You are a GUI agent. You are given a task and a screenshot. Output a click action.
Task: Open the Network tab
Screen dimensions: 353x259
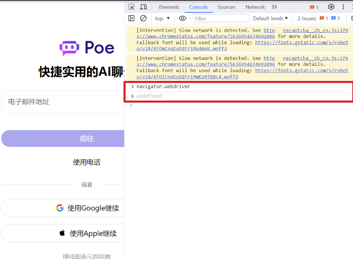coord(255,7)
